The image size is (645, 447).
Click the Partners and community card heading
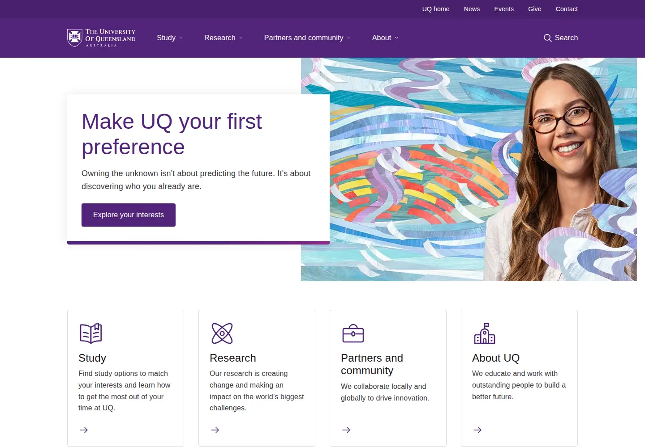point(372,364)
